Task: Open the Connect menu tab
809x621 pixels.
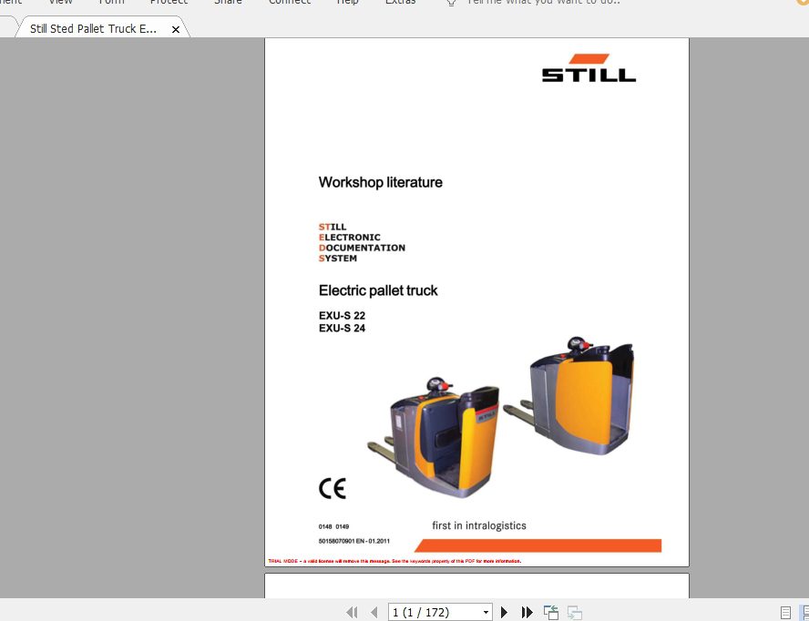Action: (290, 2)
